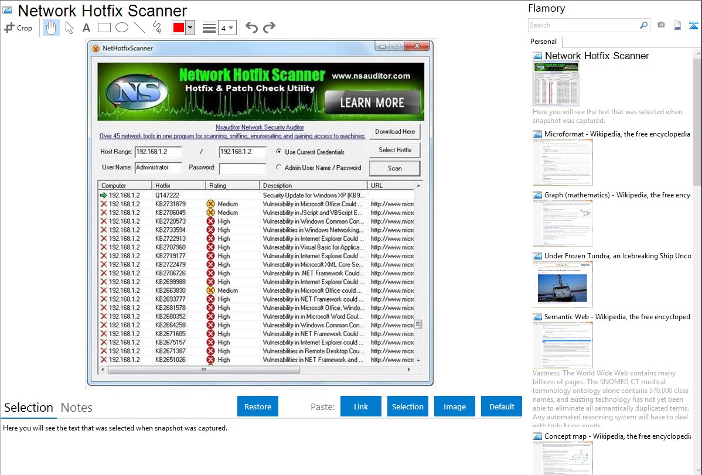Click the Download Here button
The image size is (702, 475).
[395, 132]
